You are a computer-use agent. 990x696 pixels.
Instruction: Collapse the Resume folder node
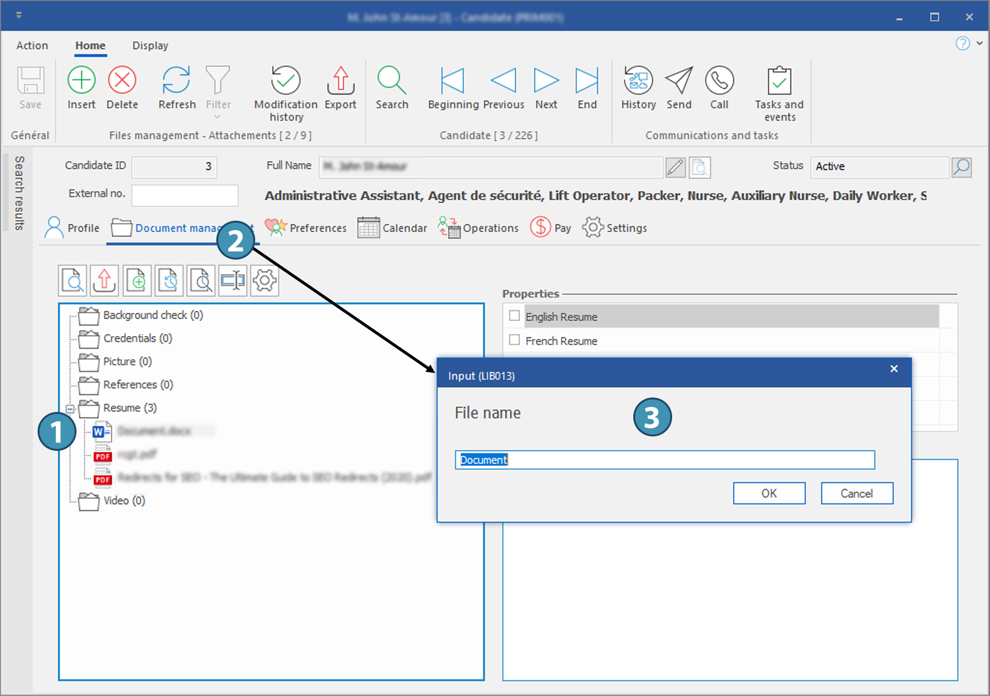pyautogui.click(x=70, y=409)
